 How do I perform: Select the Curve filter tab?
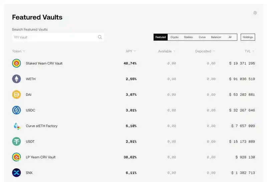[x=202, y=37]
